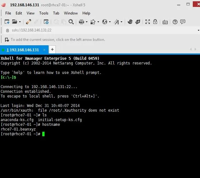Click the tab scroll right arrow

tap(195, 49)
